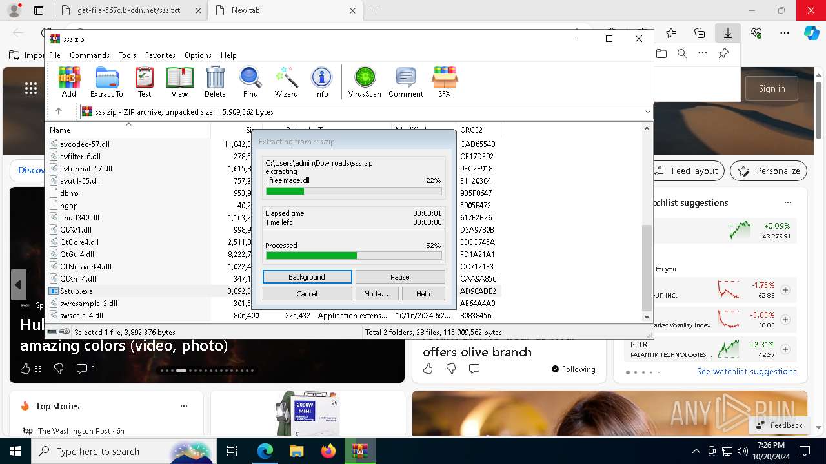Select Setup.exe in the list

[x=76, y=291]
